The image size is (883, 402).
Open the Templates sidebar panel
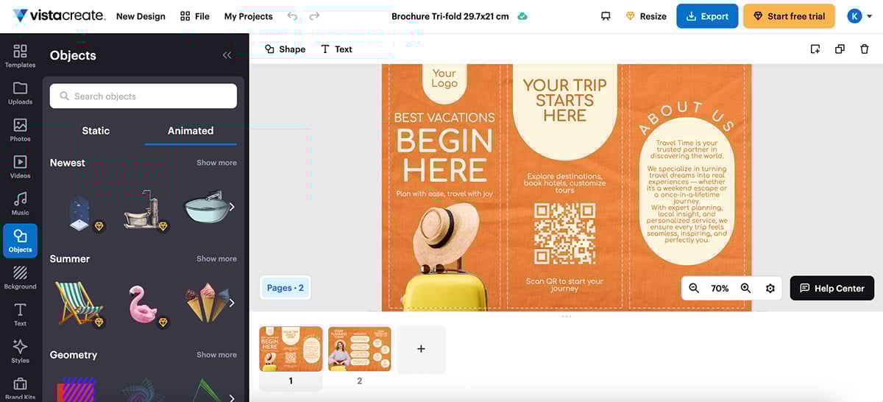click(20, 56)
